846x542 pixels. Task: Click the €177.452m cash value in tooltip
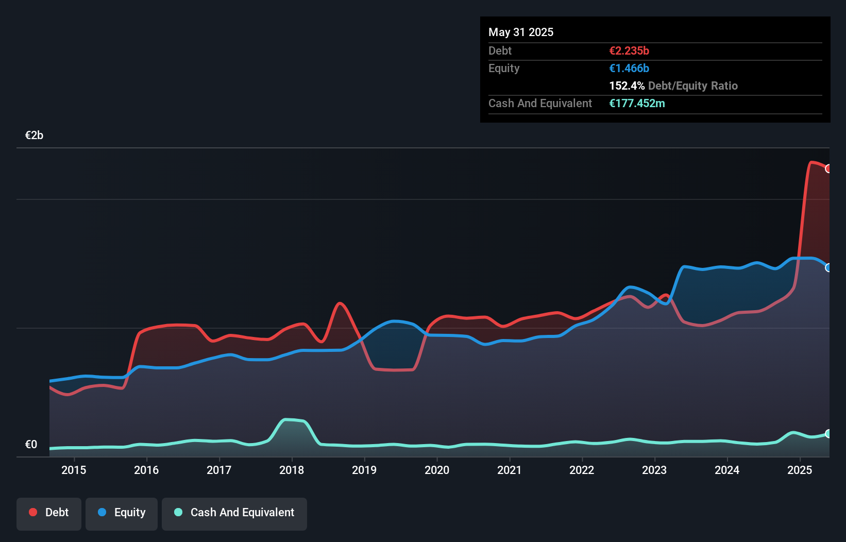(637, 103)
